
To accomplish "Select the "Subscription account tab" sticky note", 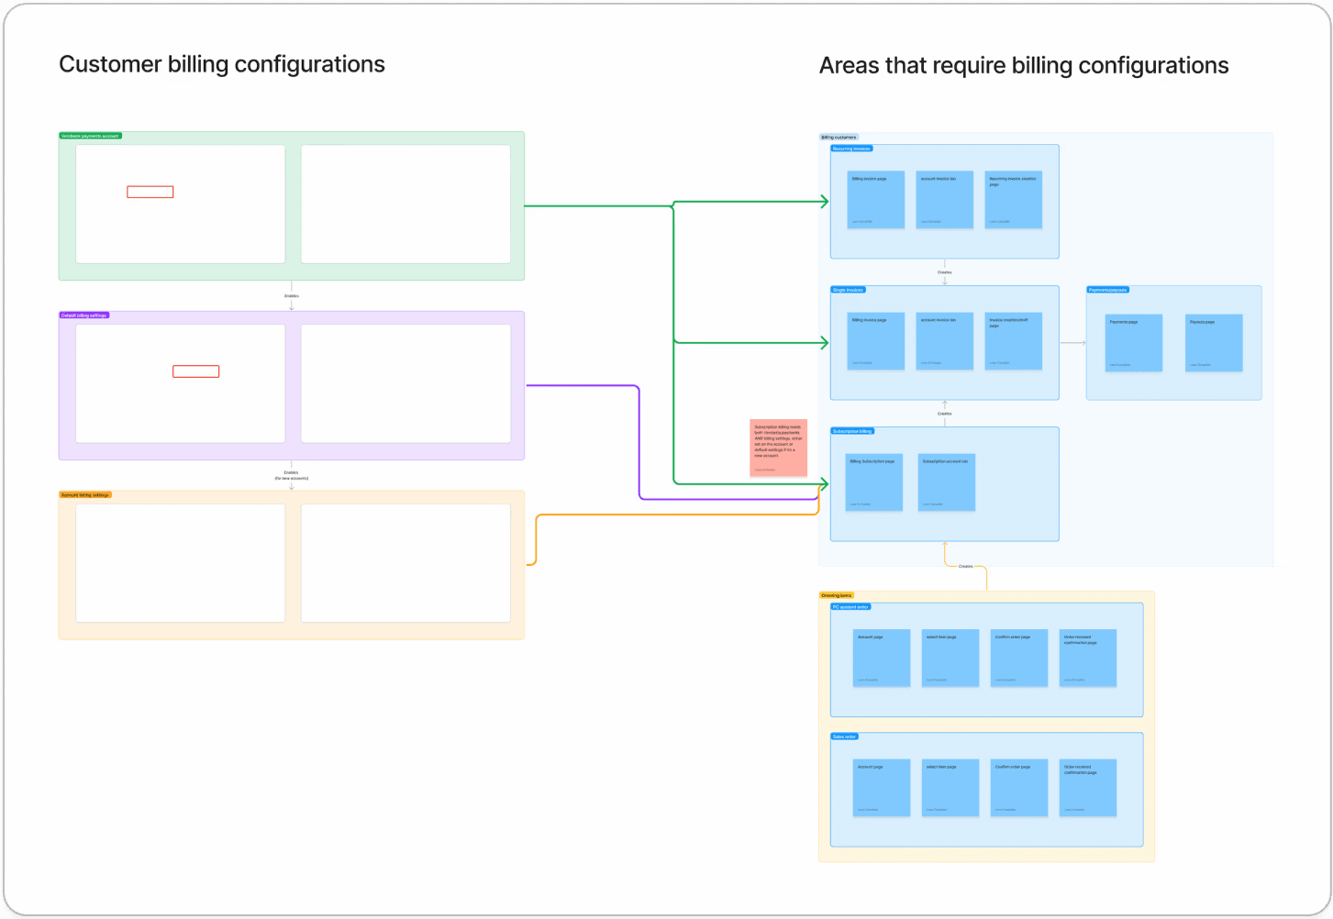I will click(947, 482).
